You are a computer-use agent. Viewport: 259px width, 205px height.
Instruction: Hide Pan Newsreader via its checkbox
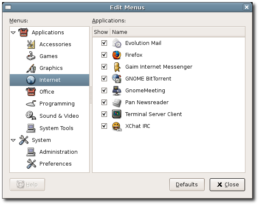[x=104, y=102]
